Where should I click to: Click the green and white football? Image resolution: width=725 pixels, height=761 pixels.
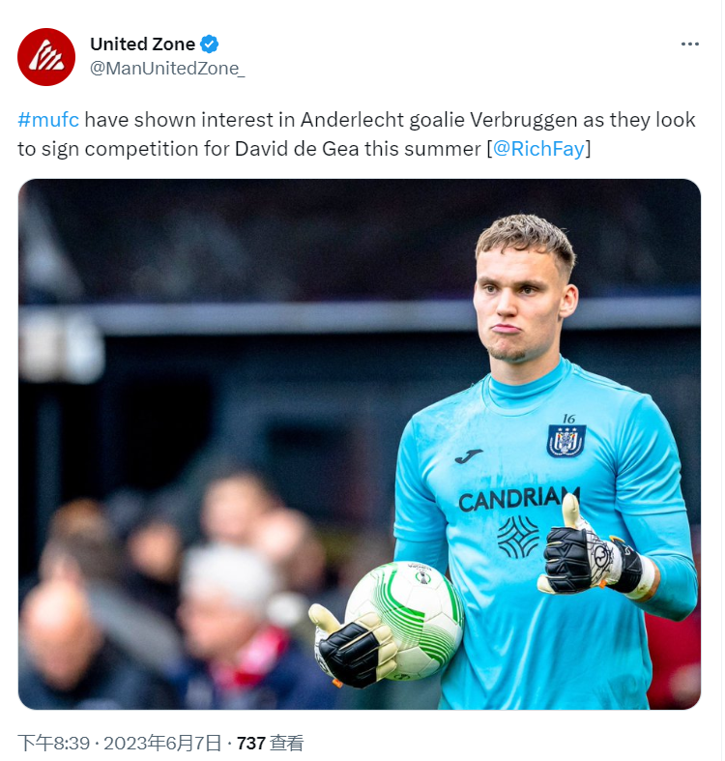[404, 620]
